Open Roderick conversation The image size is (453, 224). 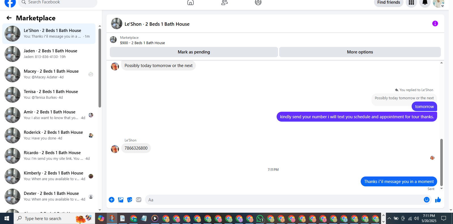pyautogui.click(x=49, y=135)
